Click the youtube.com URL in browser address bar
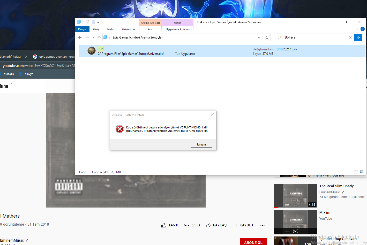 (x=39, y=66)
